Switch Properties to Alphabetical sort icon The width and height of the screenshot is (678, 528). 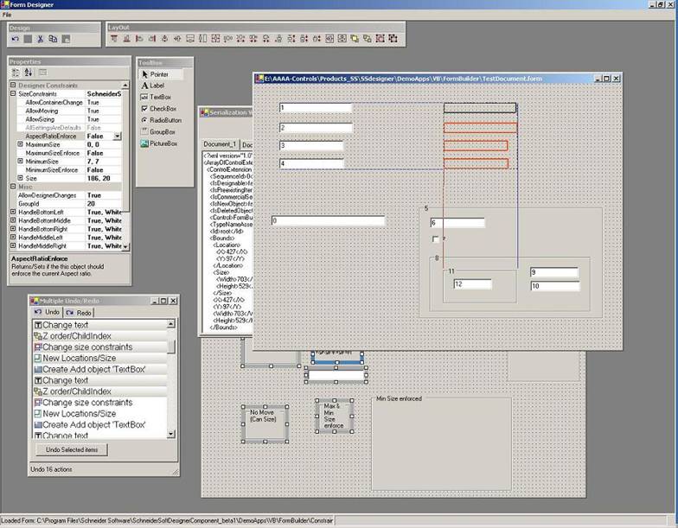(28, 73)
